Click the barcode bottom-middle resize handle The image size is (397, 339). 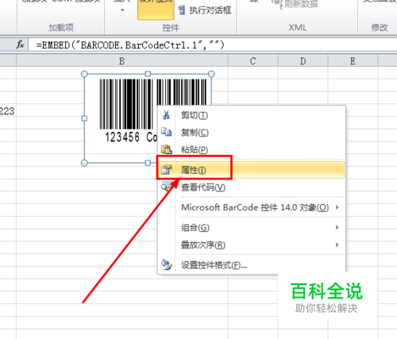tap(148, 163)
